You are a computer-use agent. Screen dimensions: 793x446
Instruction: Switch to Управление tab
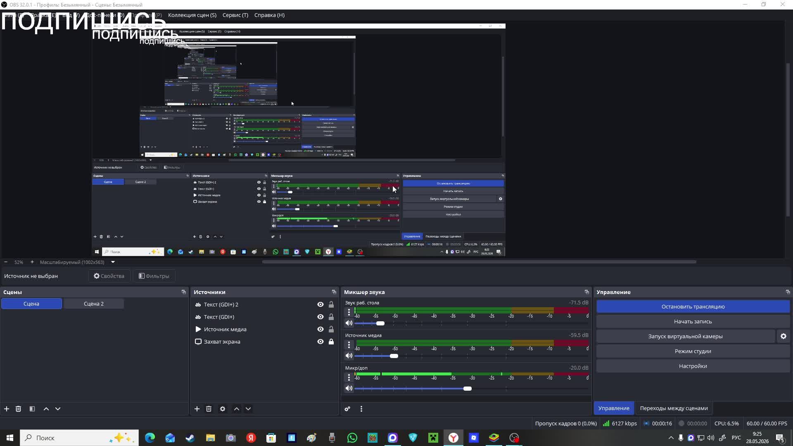[614, 408]
